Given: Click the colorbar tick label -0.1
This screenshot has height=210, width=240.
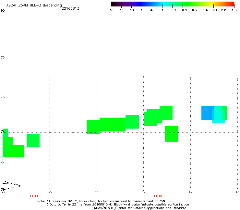Looking at the screenshot, I should click(x=214, y=10).
